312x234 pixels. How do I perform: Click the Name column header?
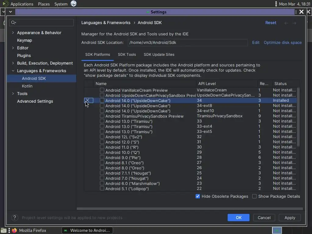145,83
